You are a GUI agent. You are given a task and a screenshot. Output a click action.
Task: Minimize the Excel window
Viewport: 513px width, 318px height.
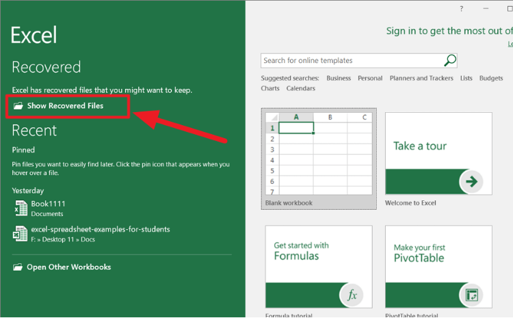[x=486, y=8]
